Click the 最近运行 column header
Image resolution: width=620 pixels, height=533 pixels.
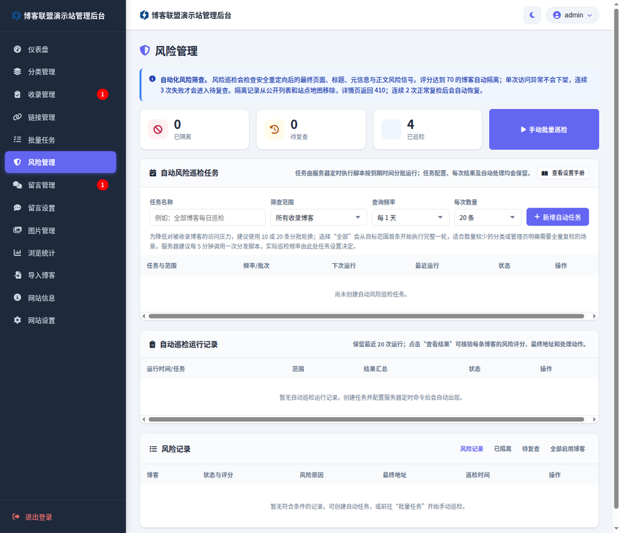427,266
